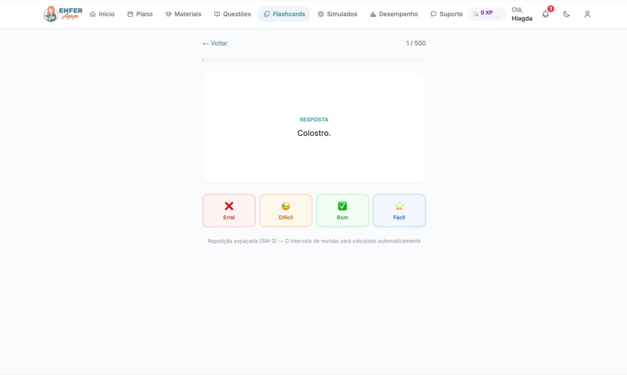Click the green checkmark Bom icon

coord(342,206)
